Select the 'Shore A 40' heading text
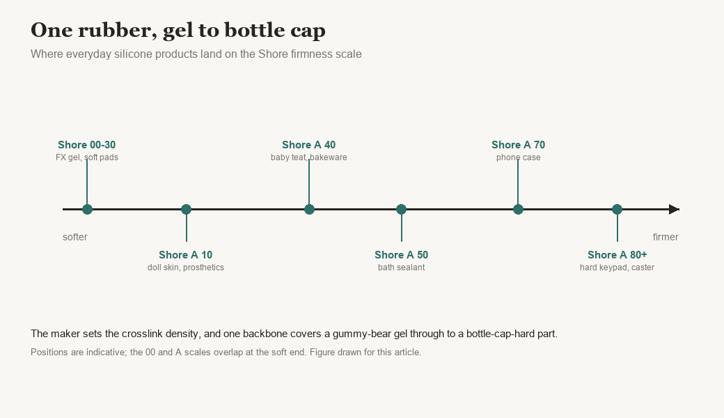This screenshot has width=724, height=418. [x=309, y=145]
